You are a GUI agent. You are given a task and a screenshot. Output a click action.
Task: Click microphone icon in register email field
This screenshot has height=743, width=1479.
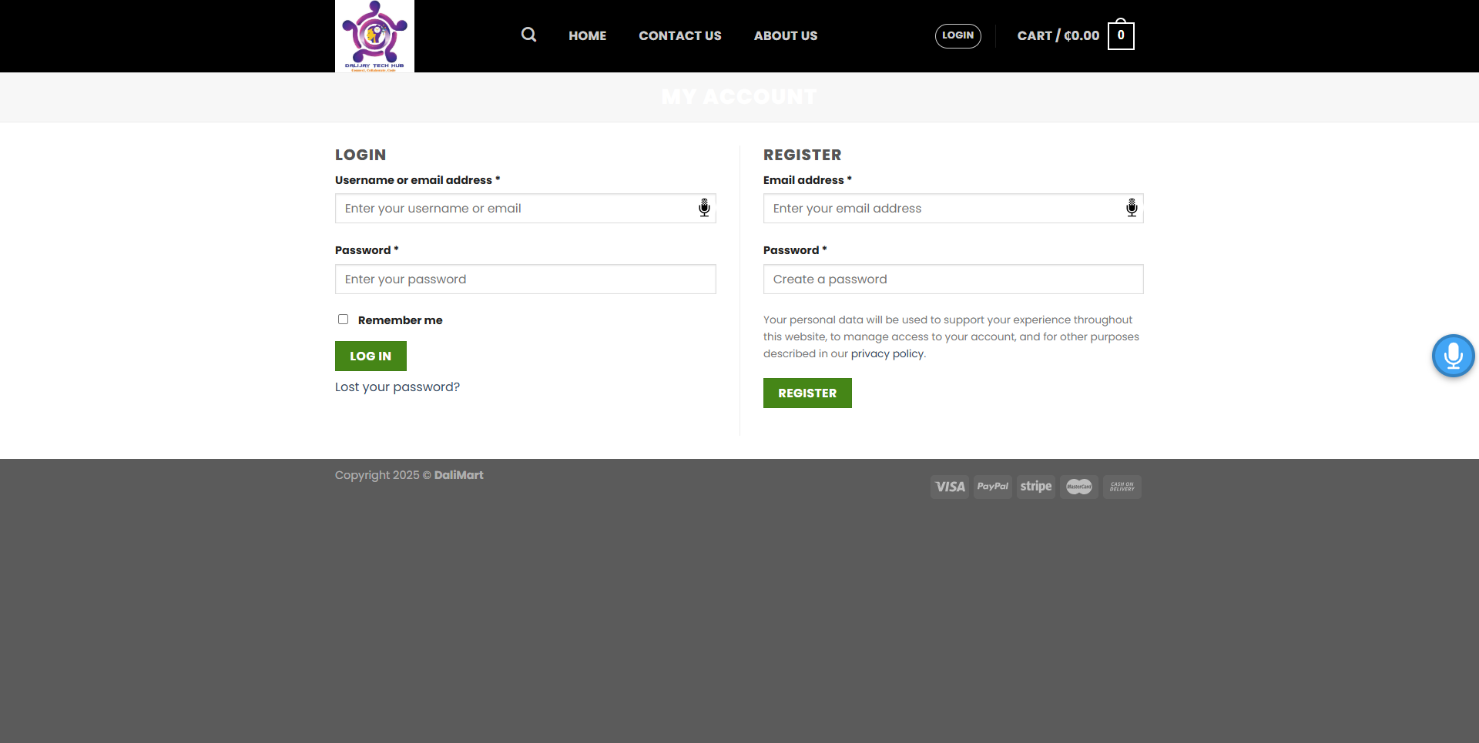pos(1132,208)
